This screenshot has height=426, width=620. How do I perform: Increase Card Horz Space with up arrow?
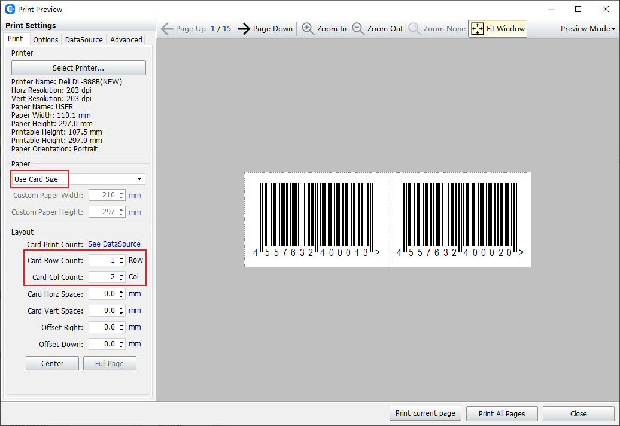(x=121, y=291)
